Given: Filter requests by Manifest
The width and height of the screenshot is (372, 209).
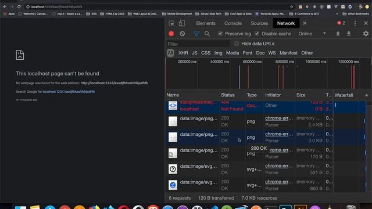Looking at the screenshot, I should [x=288, y=53].
